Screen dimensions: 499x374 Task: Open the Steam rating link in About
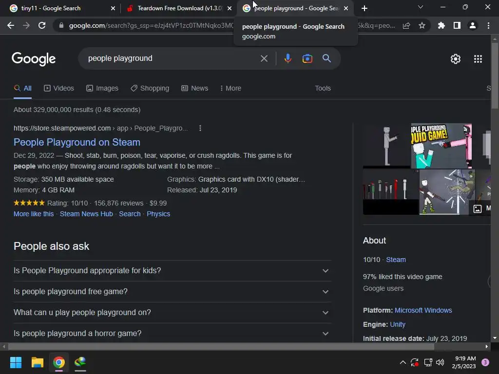click(396, 260)
